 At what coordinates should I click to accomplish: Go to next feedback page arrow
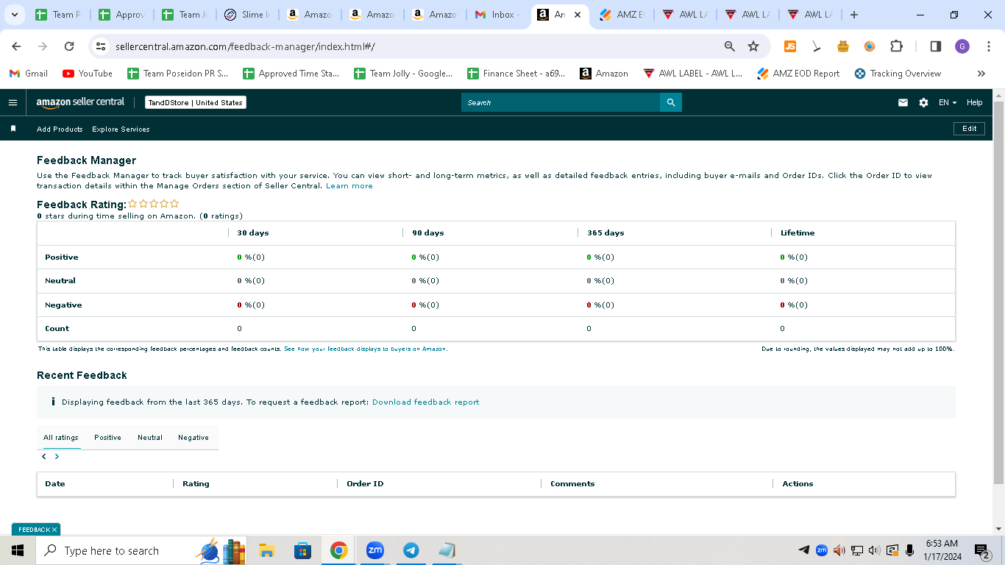coord(57,457)
